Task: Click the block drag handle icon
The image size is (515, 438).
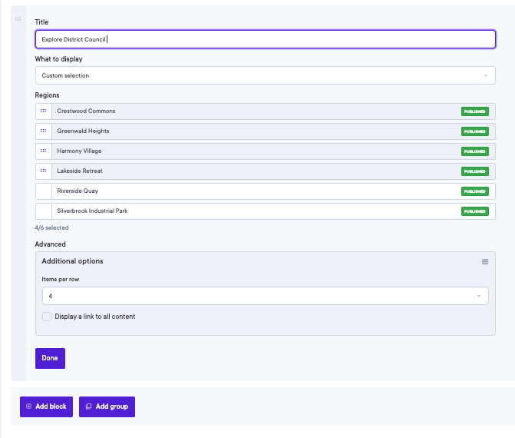Action: click(x=18, y=19)
